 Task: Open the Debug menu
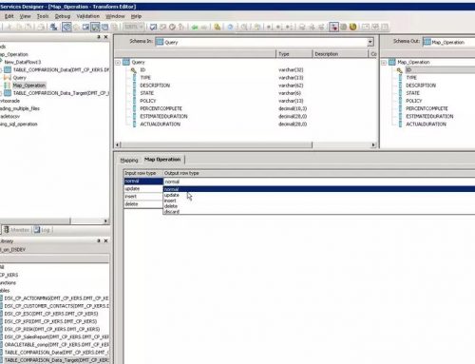click(x=63, y=16)
